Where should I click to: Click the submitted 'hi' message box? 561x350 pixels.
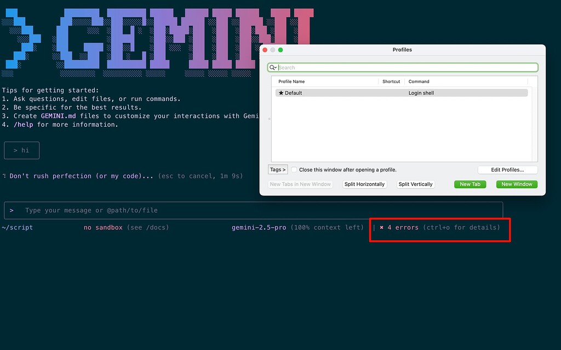[21, 150]
